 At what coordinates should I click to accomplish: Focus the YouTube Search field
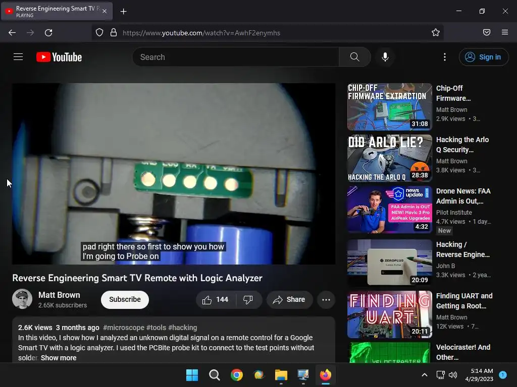tap(235, 57)
